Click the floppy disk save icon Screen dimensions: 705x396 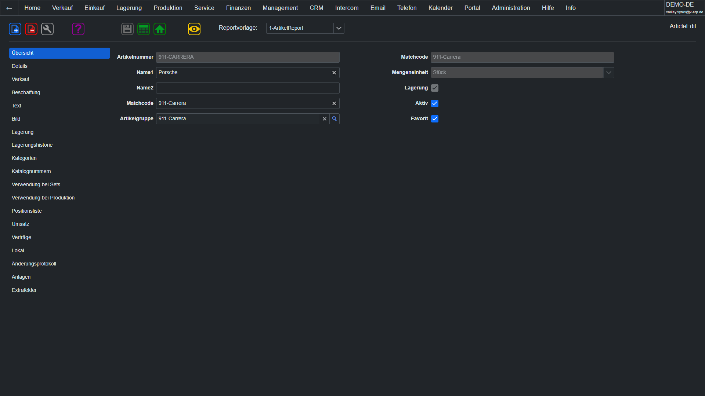pyautogui.click(x=127, y=29)
